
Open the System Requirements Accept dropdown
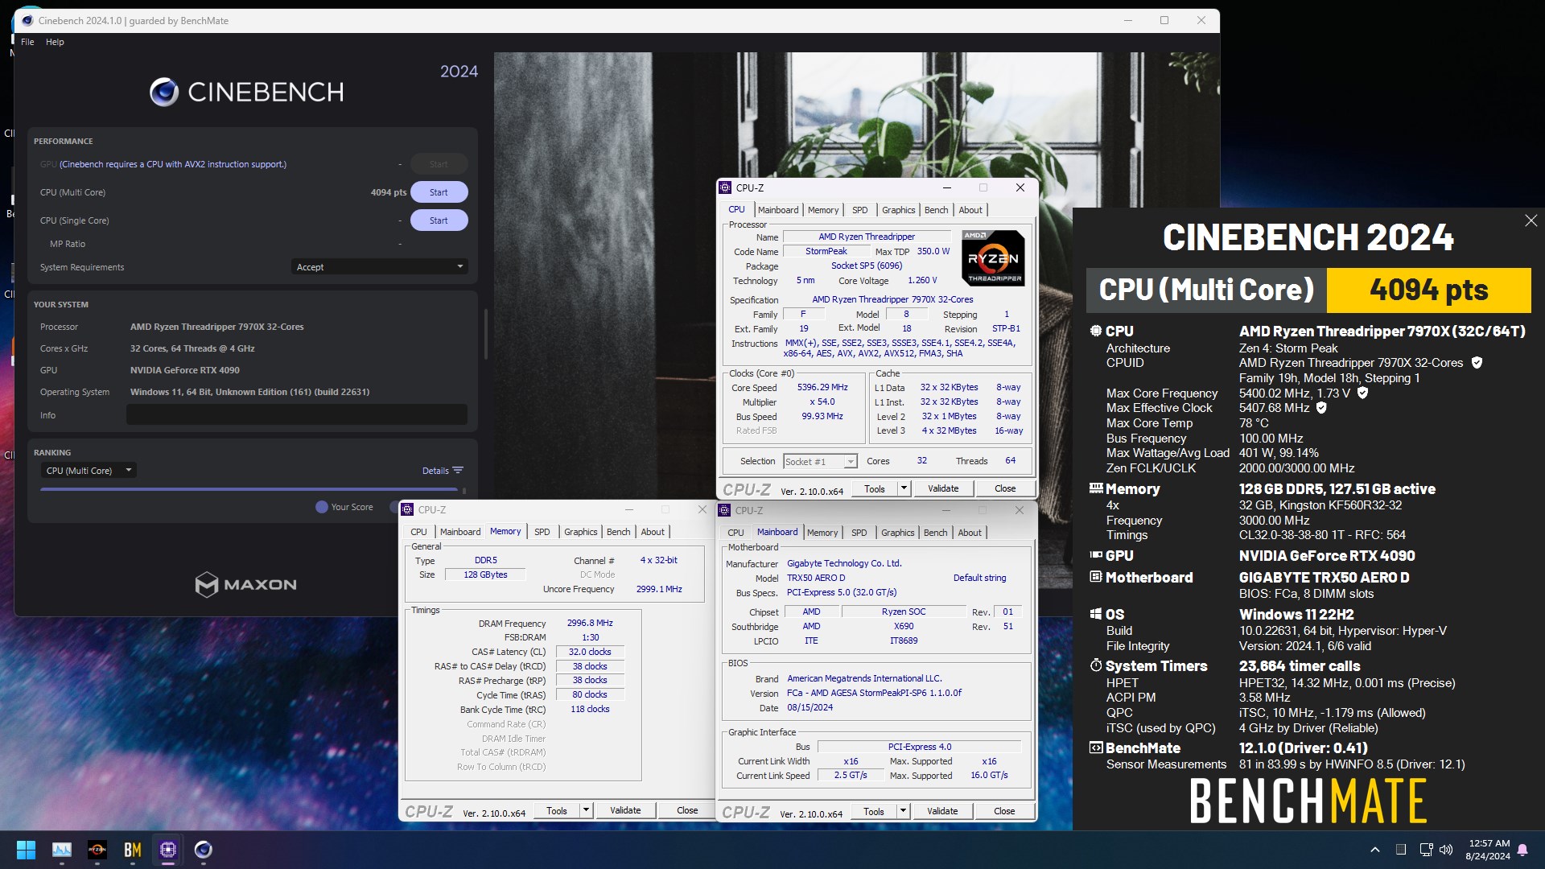(380, 267)
